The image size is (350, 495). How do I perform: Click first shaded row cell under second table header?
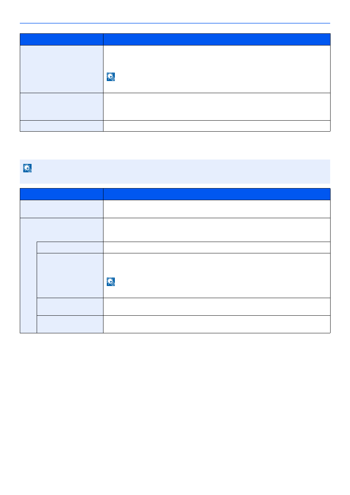click(62, 209)
